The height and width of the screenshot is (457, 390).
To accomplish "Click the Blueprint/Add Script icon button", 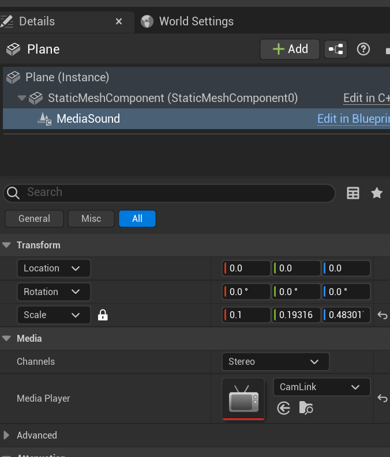I will pos(336,50).
